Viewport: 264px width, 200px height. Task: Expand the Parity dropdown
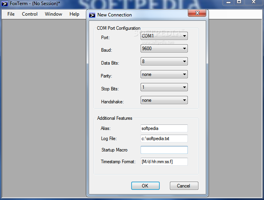164,74
